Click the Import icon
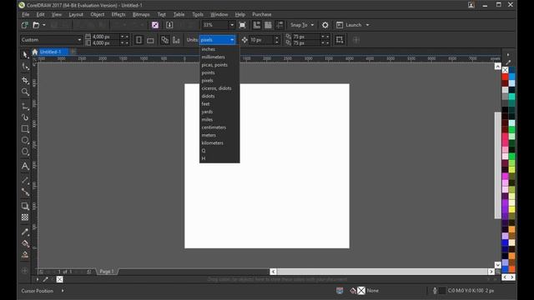 [x=169, y=25]
